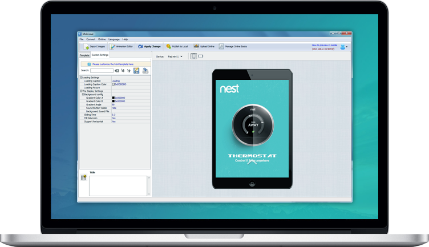The width and height of the screenshot is (429, 247).
Task: Click the clear search icon beside Search field
Action: (117, 71)
